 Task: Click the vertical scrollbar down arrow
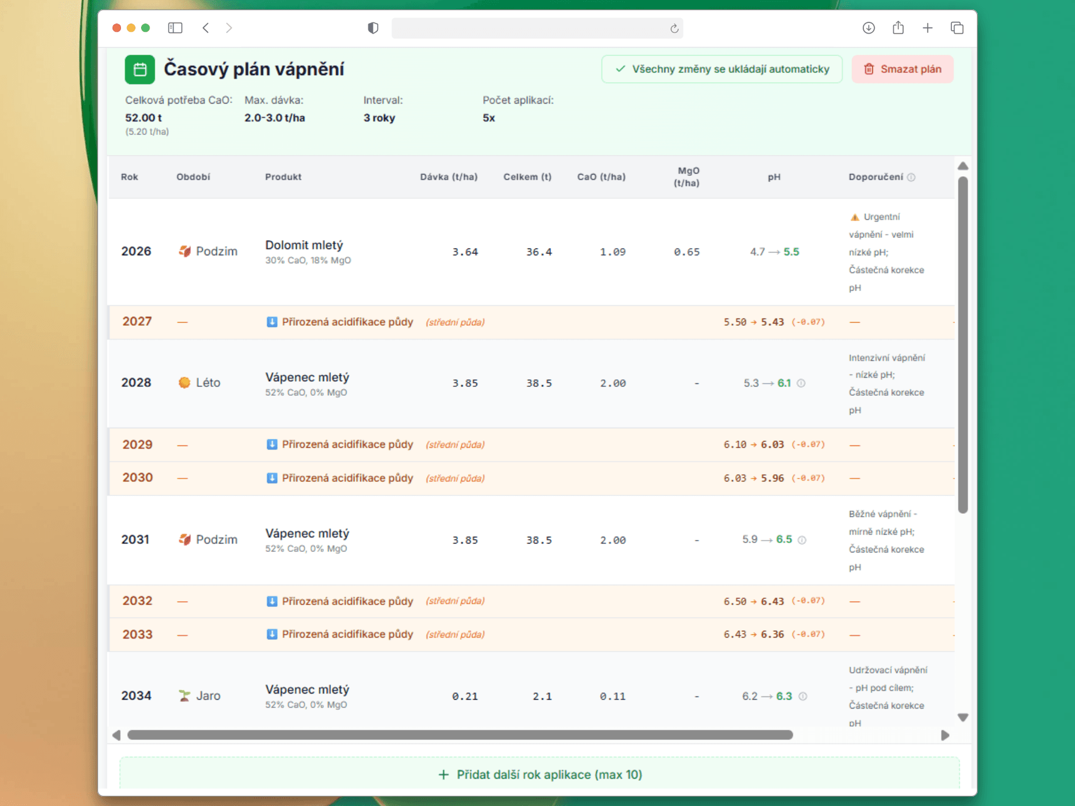pos(963,718)
